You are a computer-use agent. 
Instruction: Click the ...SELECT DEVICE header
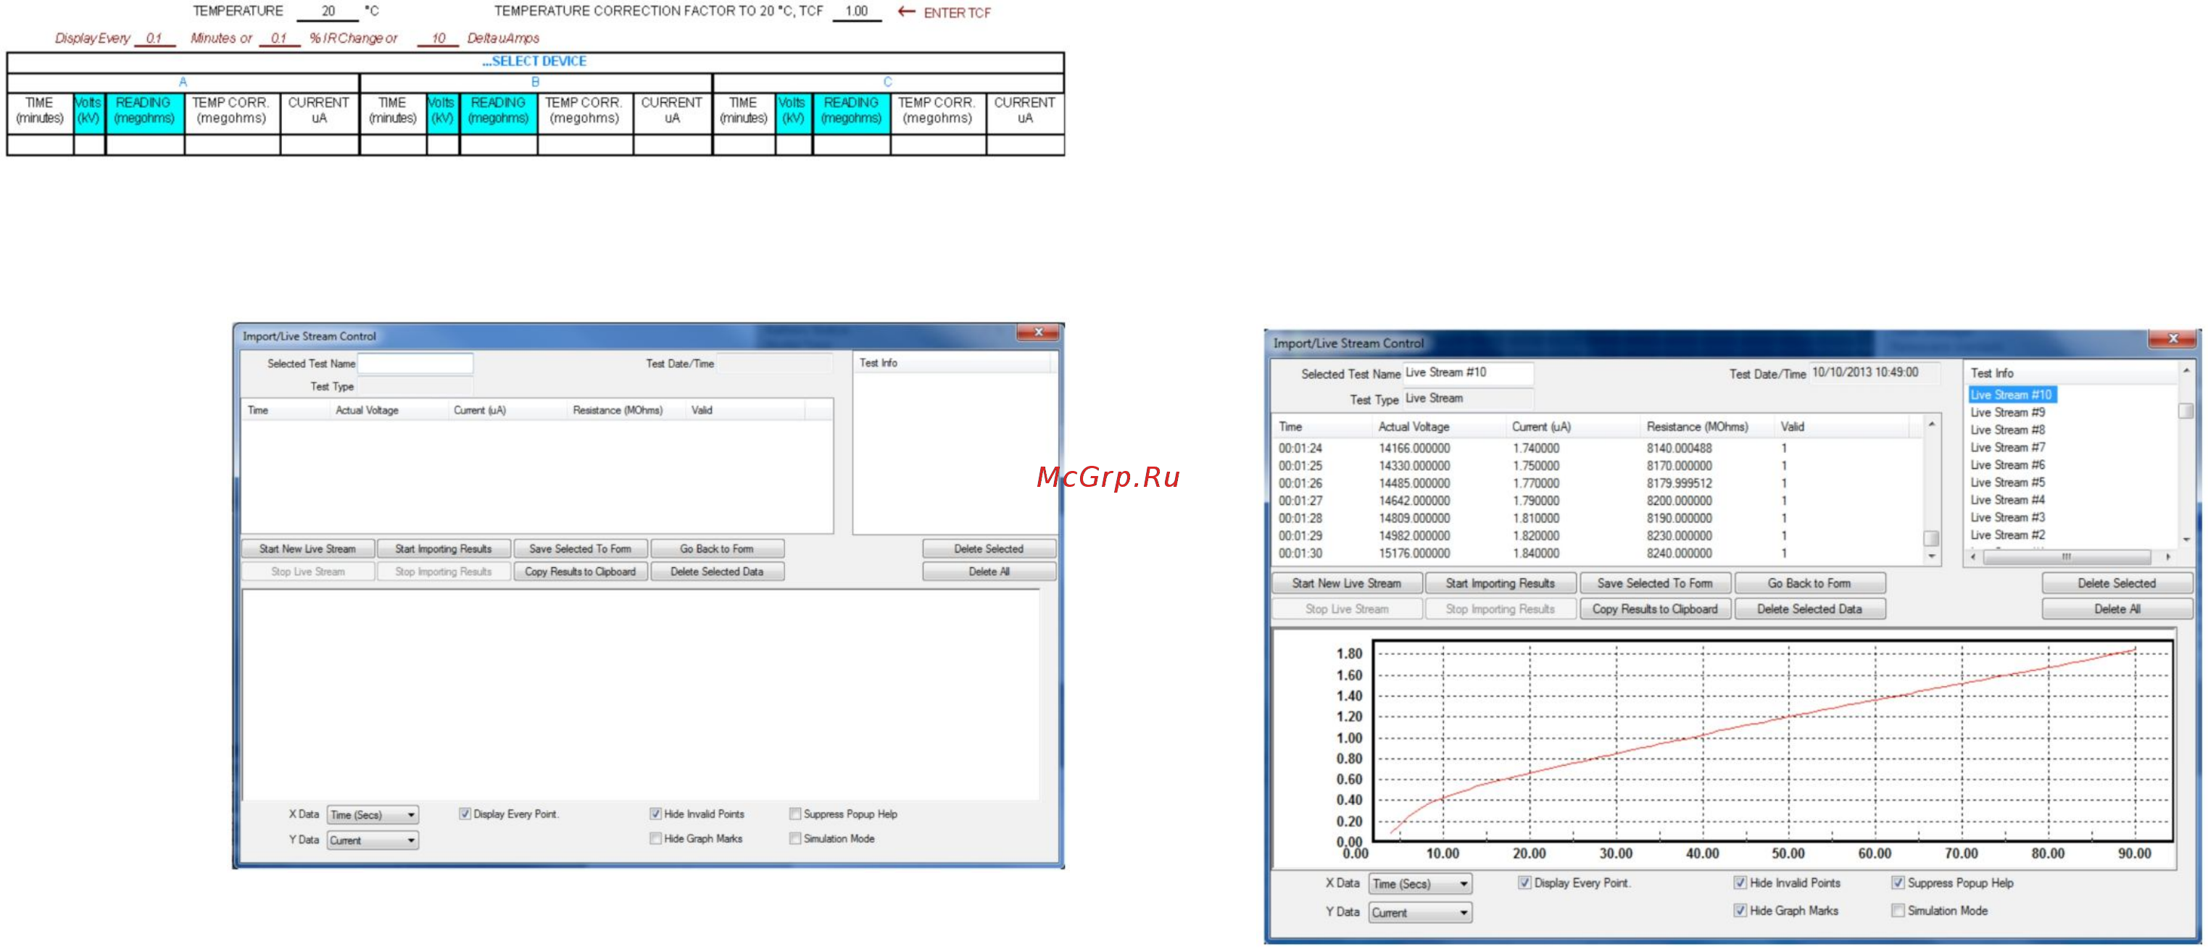coord(535,62)
